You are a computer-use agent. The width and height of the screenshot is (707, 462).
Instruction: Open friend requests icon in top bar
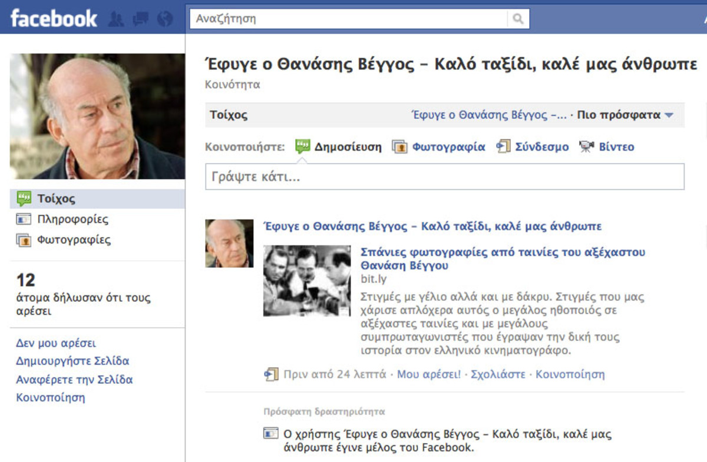point(116,19)
